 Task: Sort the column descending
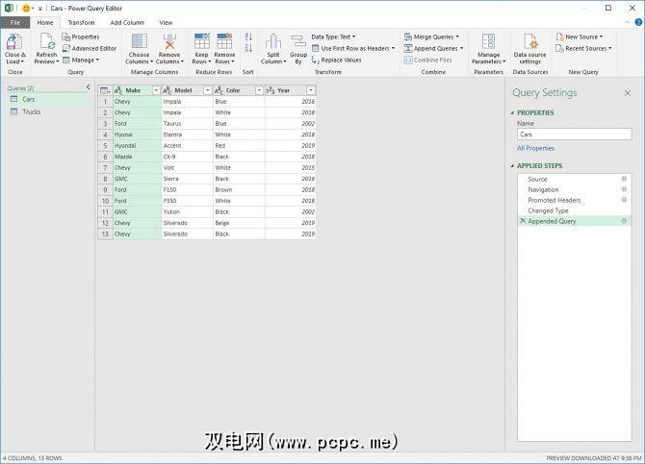(x=248, y=48)
